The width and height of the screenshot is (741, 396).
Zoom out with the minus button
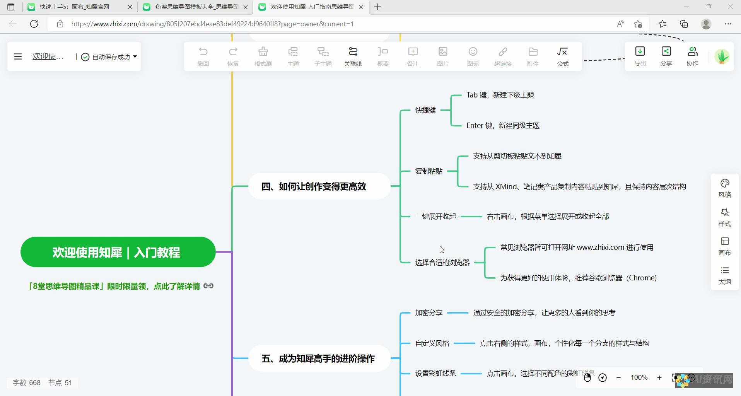click(x=618, y=377)
